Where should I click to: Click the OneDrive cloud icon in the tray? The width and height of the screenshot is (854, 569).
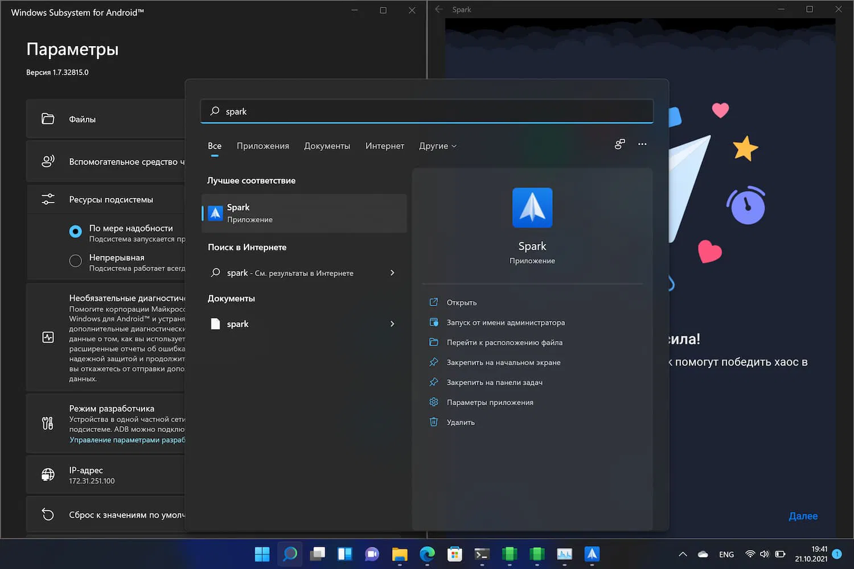703,554
